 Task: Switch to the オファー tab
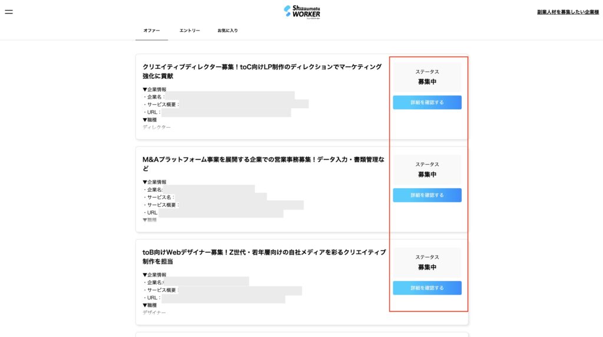(151, 31)
